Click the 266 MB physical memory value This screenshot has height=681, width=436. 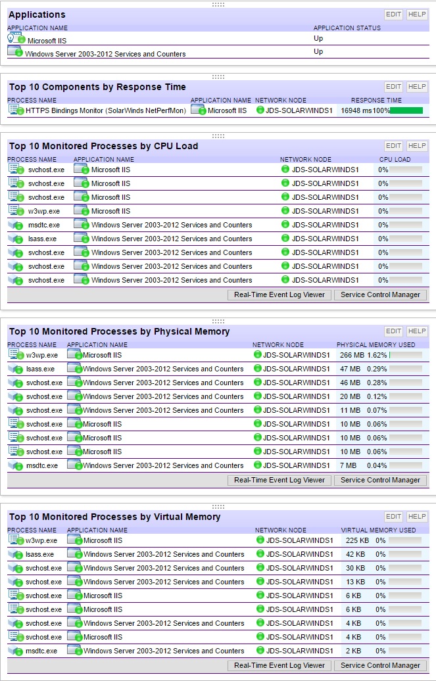click(x=352, y=355)
